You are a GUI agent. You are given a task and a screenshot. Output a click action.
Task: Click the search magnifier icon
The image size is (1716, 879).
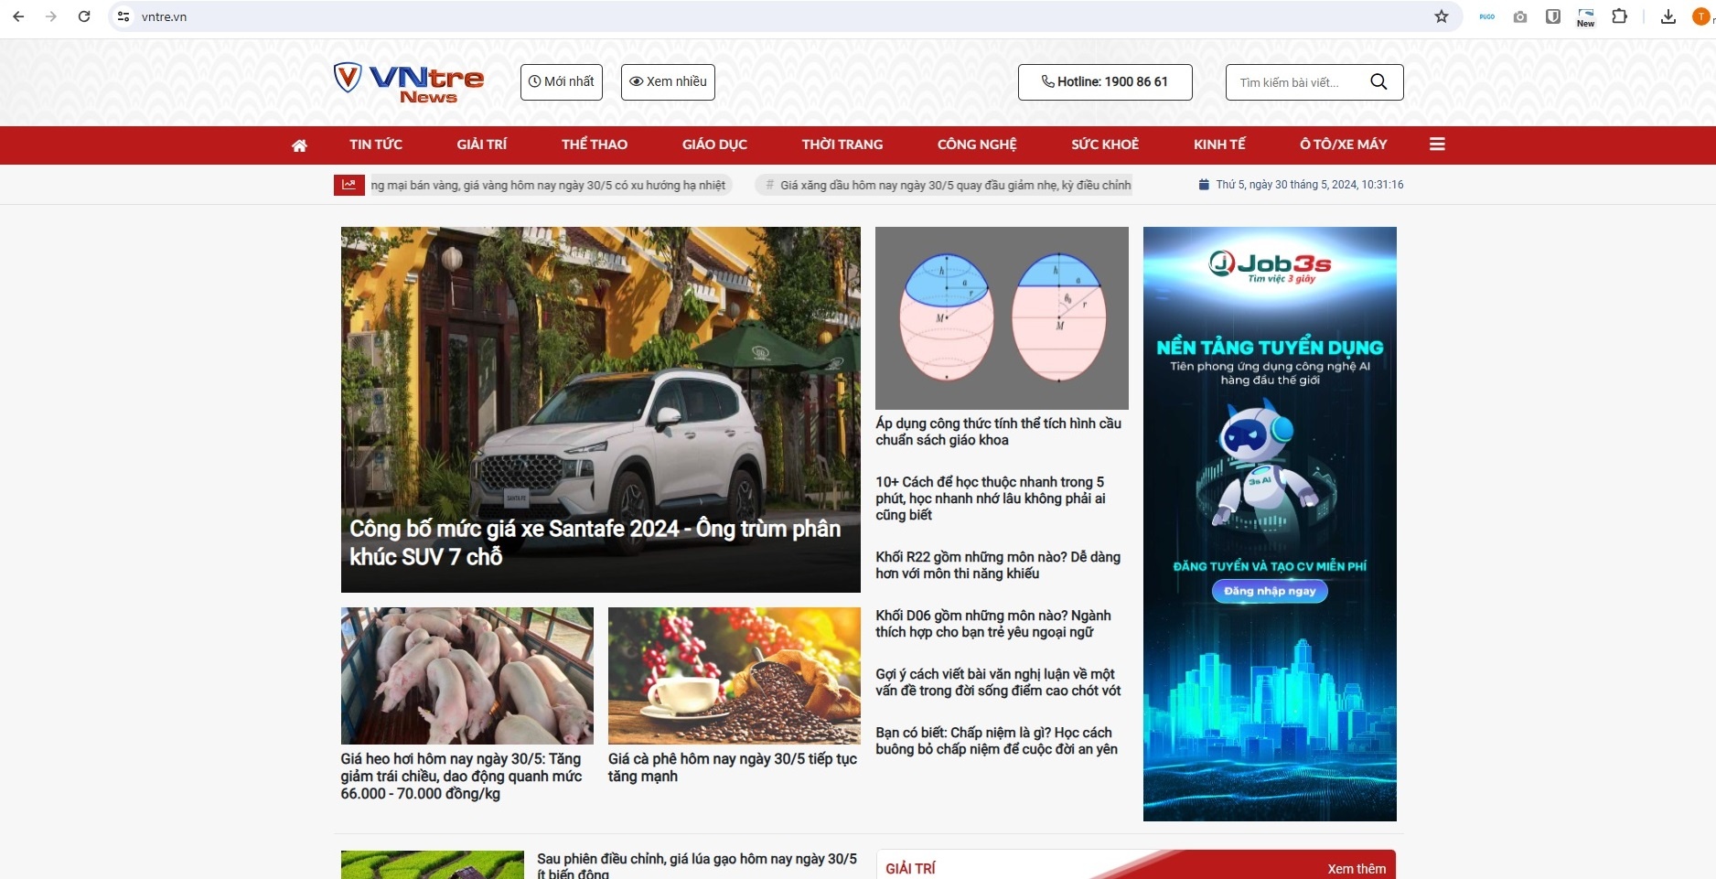point(1378,82)
